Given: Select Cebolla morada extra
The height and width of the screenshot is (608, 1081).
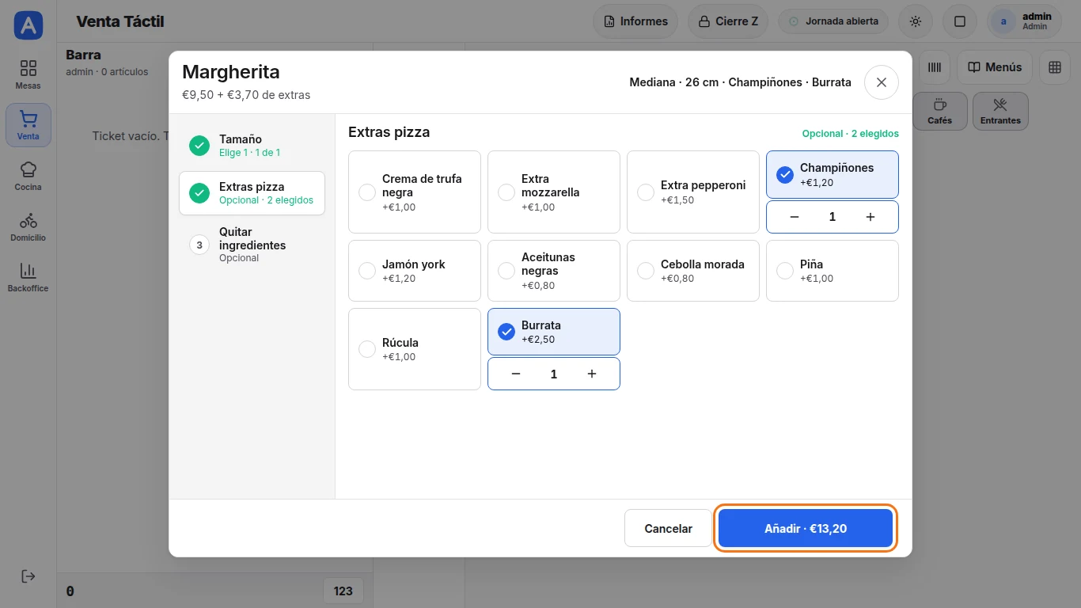Looking at the screenshot, I should [x=693, y=271].
